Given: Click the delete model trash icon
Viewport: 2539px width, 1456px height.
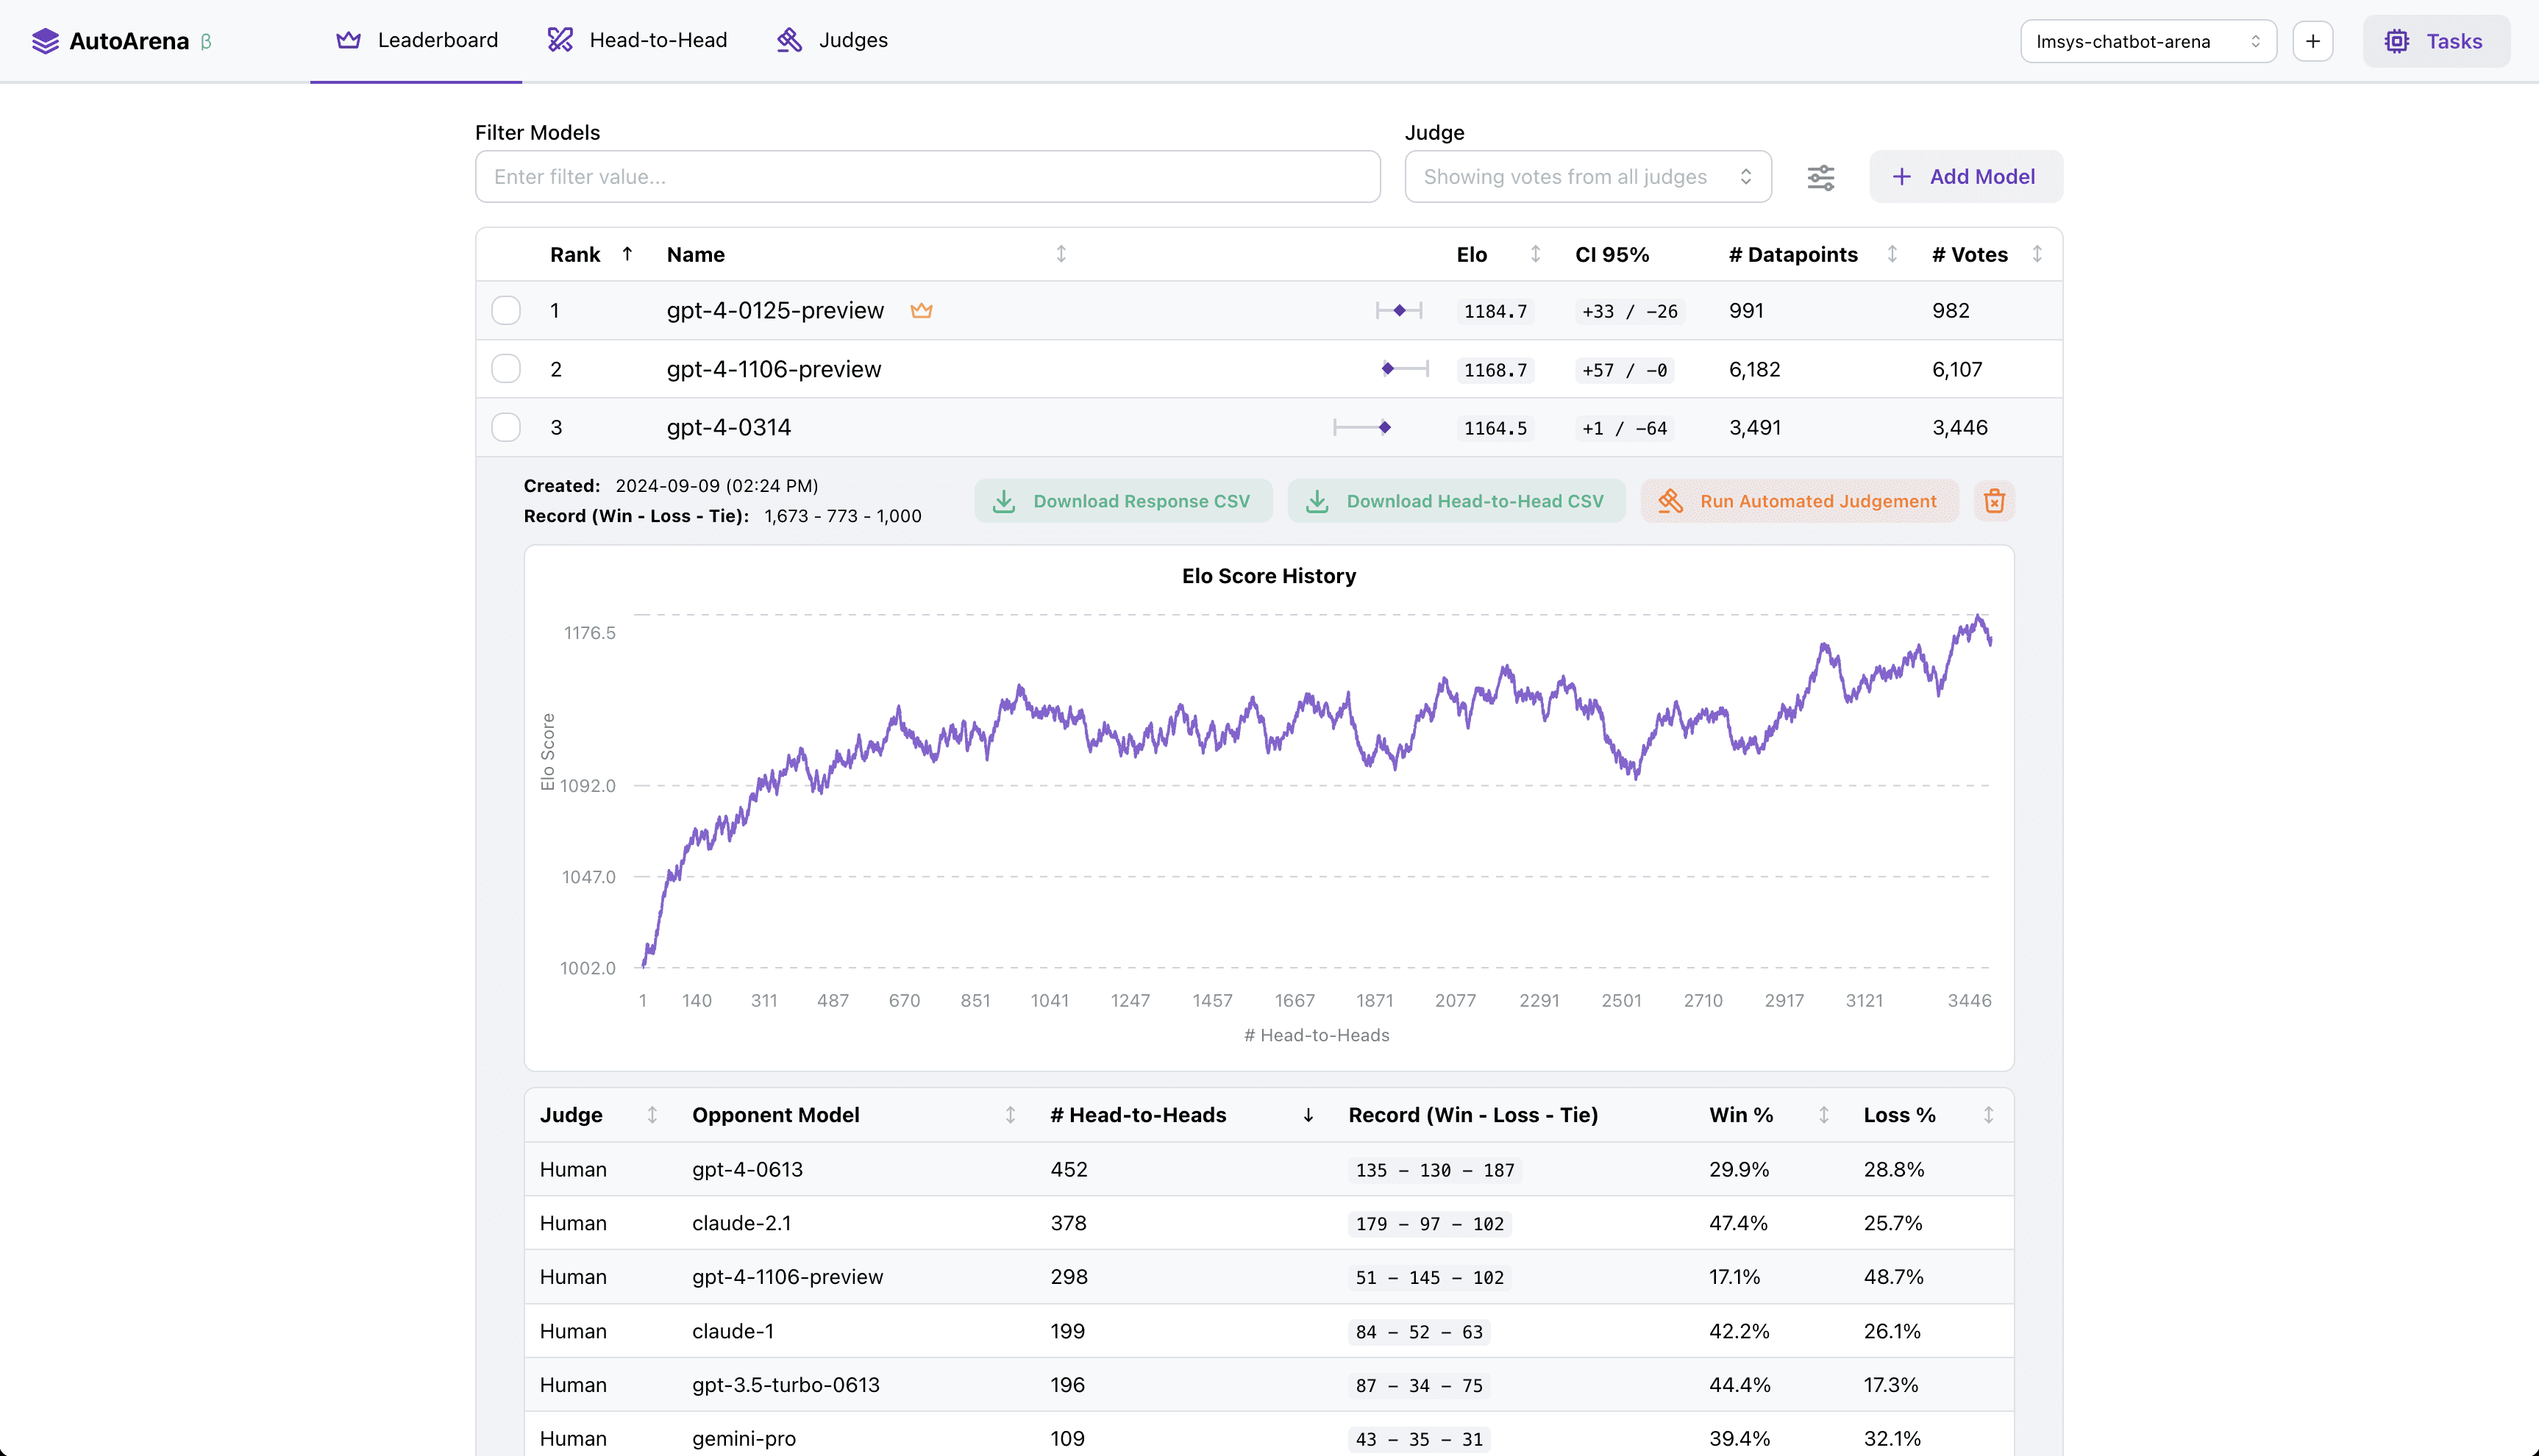Looking at the screenshot, I should (x=1994, y=501).
